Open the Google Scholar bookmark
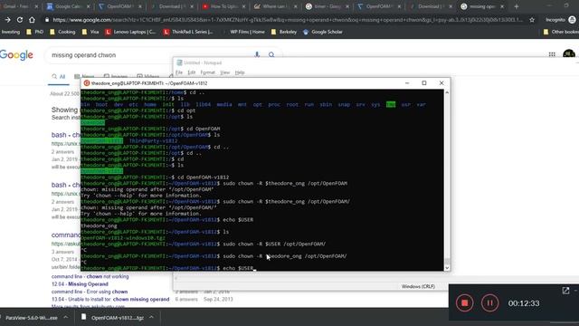 click(x=323, y=33)
